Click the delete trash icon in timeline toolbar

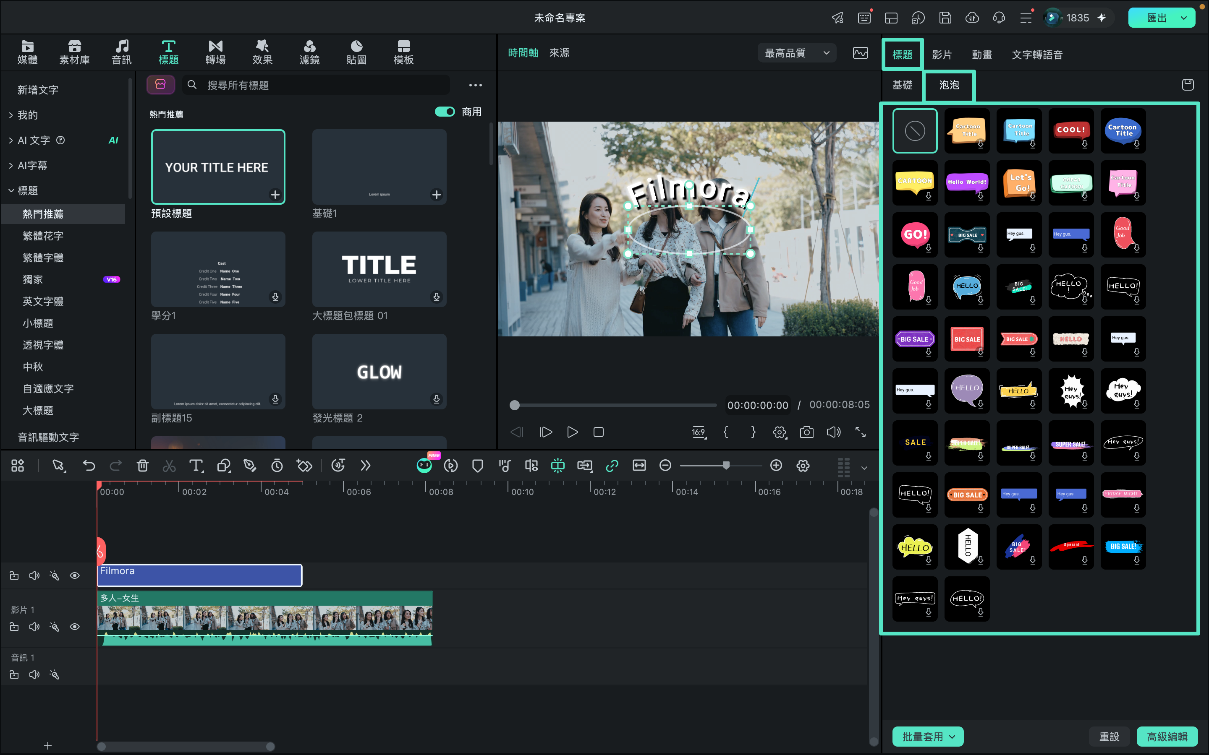click(142, 466)
